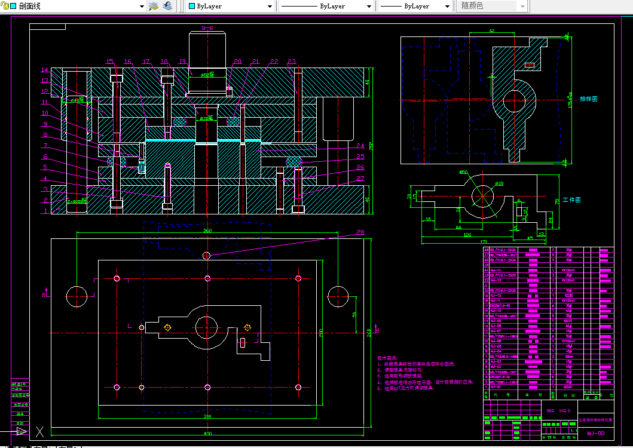This screenshot has width=633, height=448.
Task: Select the 技术要求 notes heading
Action: (387, 358)
